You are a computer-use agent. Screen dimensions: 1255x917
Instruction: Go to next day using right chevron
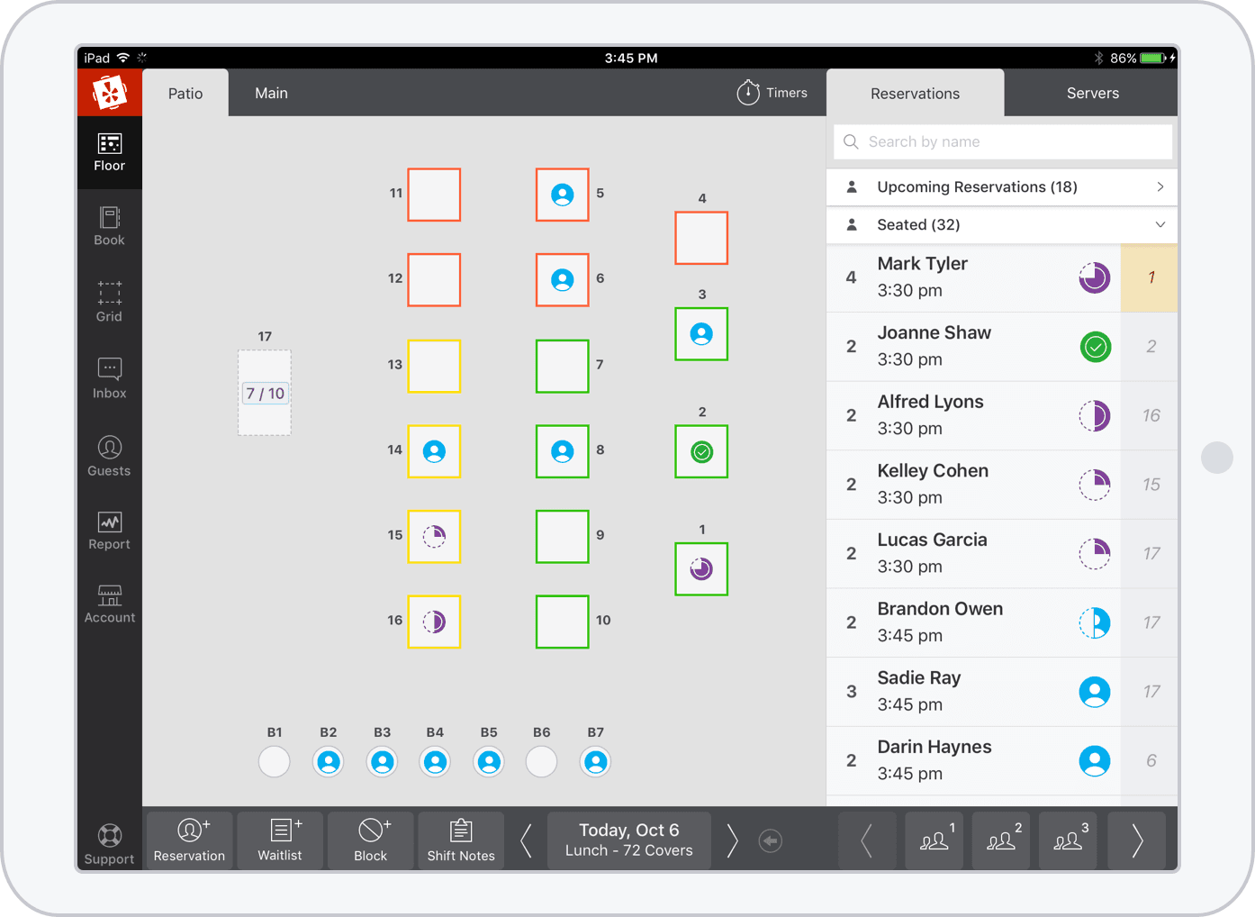point(732,841)
